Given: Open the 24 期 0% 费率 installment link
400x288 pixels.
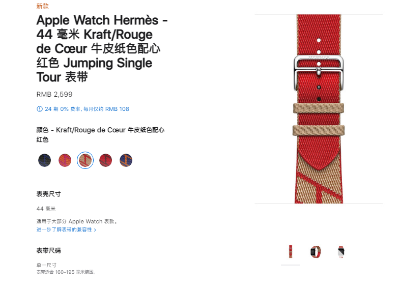Looking at the screenshot, I should tap(87, 109).
